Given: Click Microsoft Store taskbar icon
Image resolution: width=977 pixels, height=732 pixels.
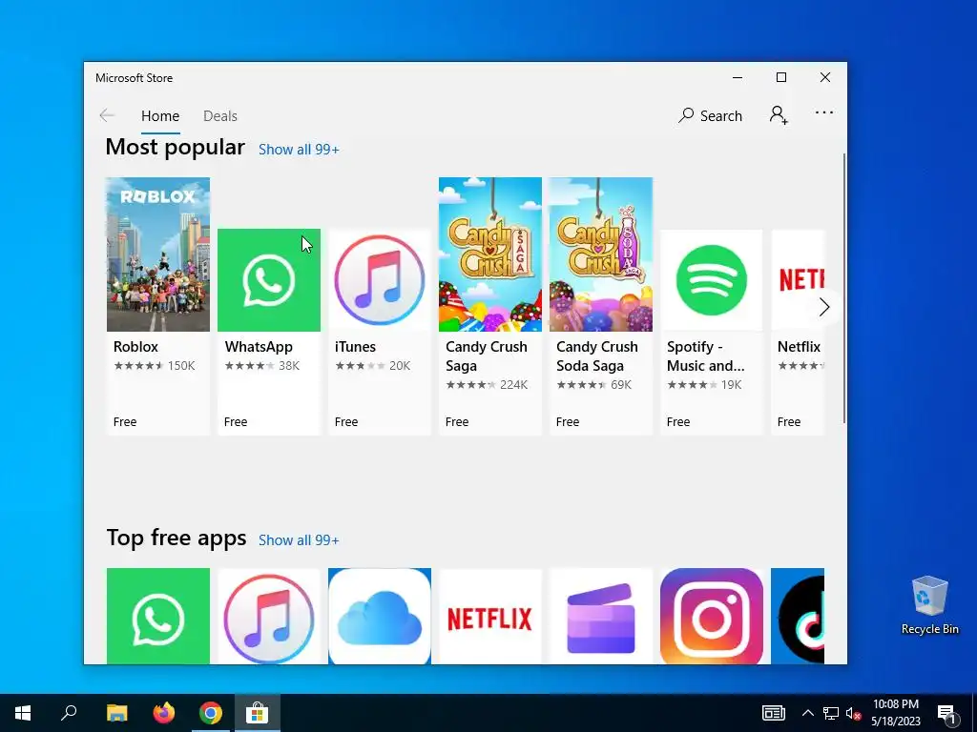Looking at the screenshot, I should coord(257,713).
